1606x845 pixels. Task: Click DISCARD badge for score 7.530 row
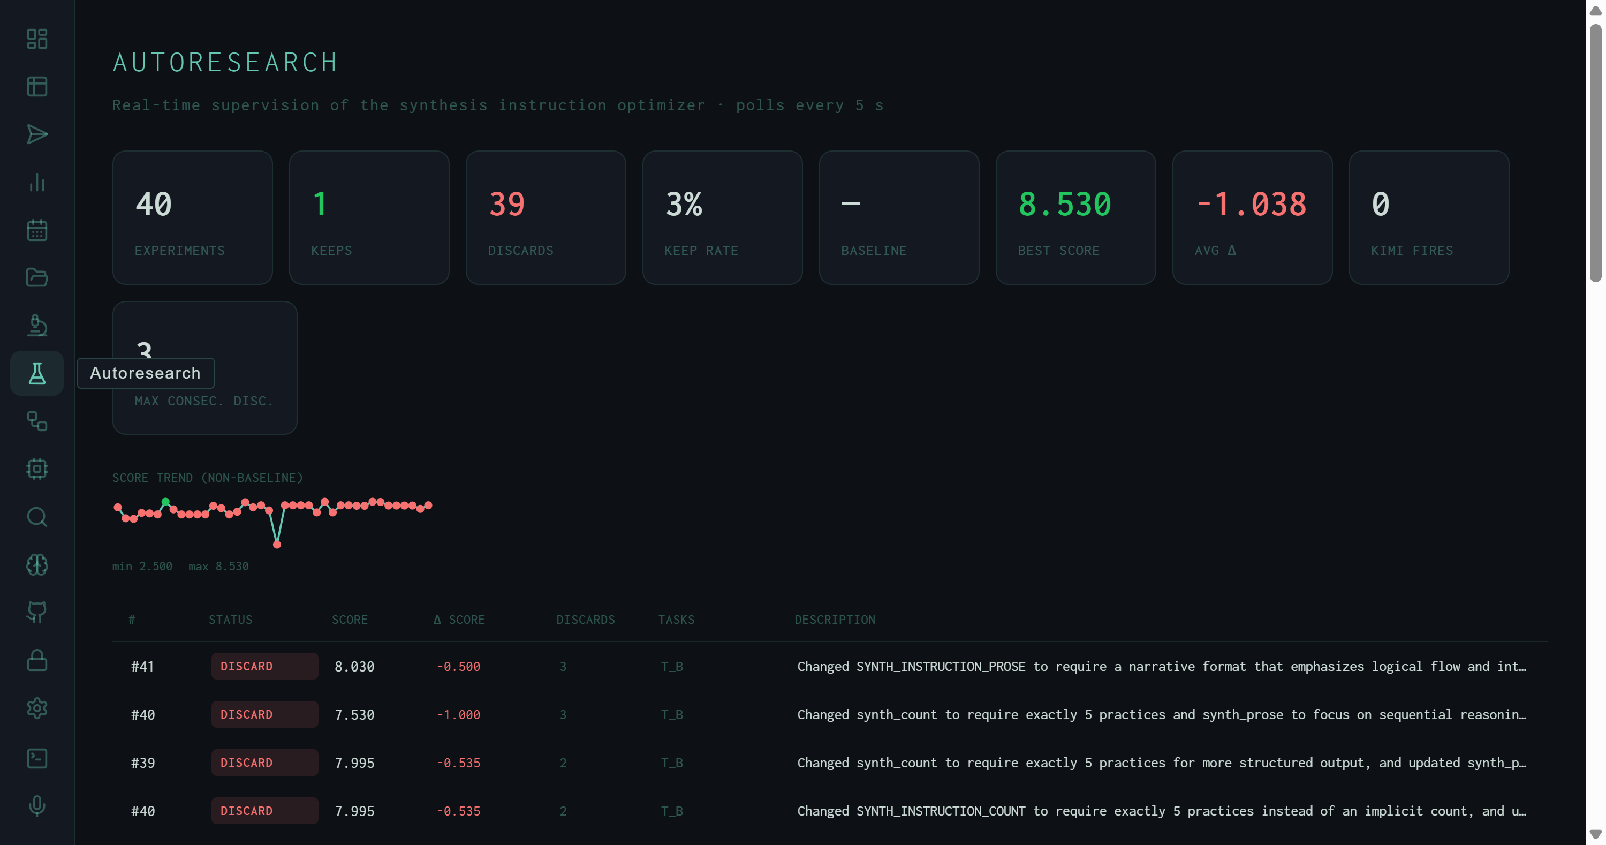pyautogui.click(x=264, y=715)
